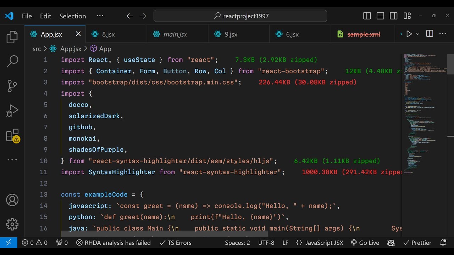Split the editor to the right
This screenshot has width=454, height=255.
[x=430, y=34]
